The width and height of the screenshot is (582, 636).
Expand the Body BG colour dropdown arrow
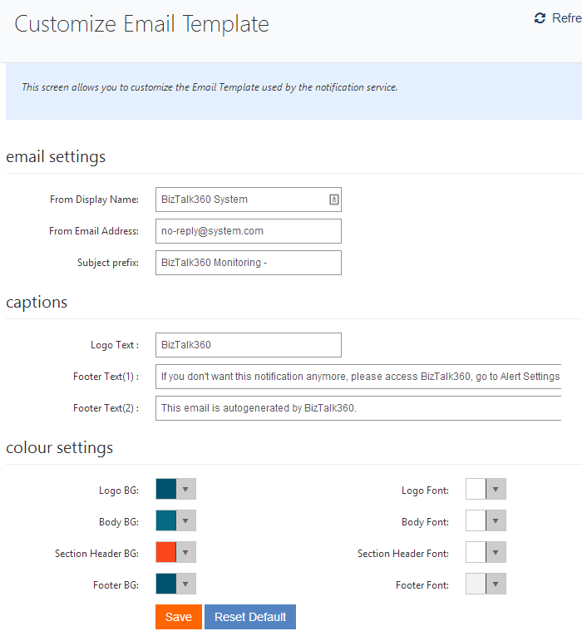coord(185,521)
